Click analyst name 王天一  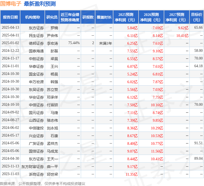52,159
